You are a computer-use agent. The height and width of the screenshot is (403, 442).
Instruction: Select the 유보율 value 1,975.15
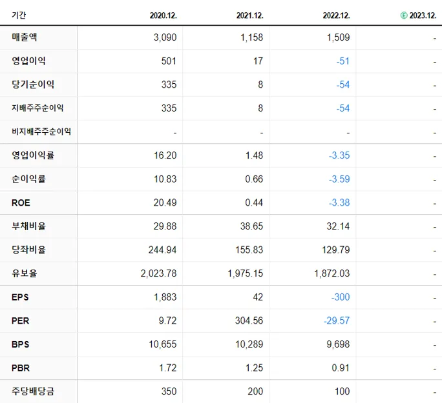click(x=246, y=273)
